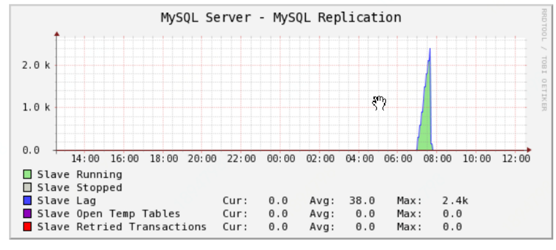Select the Slave Open Temp Tables label
556x250 pixels.
(x=109, y=214)
